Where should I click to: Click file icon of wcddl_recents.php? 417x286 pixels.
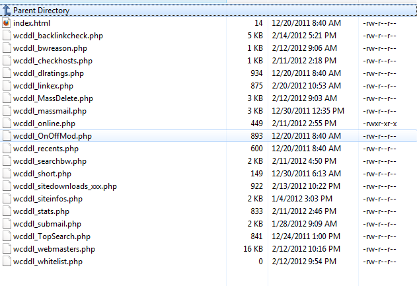[x=7, y=149]
